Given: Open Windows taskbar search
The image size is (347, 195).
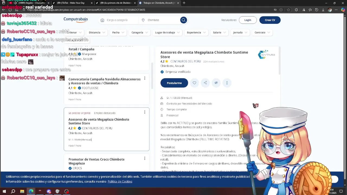Looking at the screenshot, I should click(13, 191).
